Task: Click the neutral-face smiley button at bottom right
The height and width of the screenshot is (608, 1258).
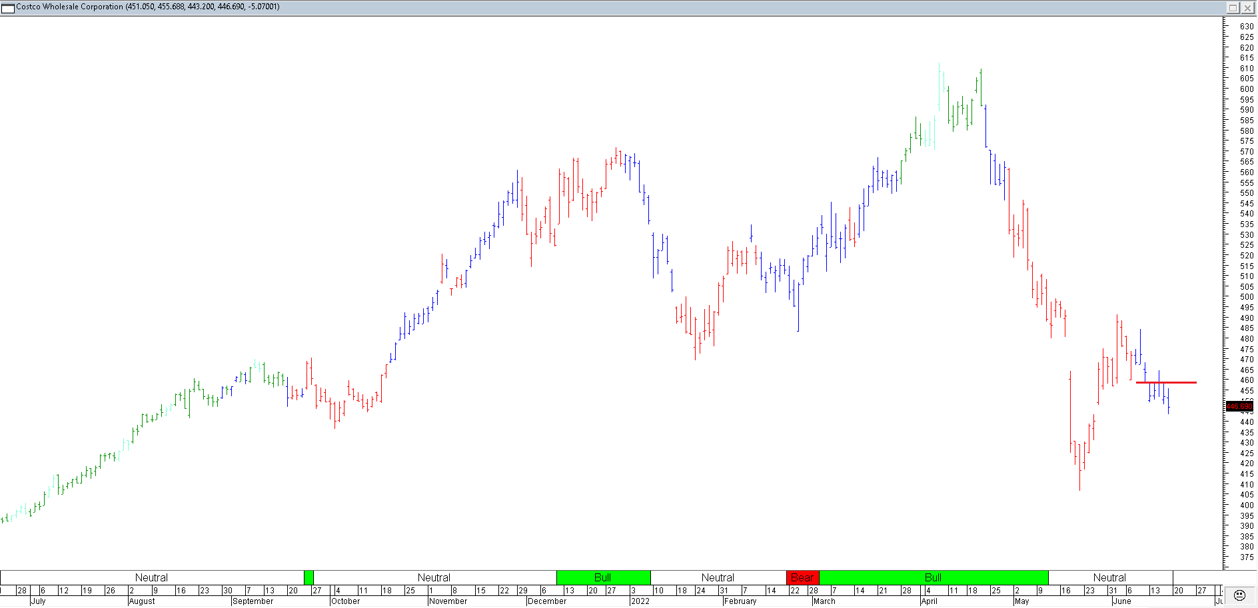Action: point(1239,595)
